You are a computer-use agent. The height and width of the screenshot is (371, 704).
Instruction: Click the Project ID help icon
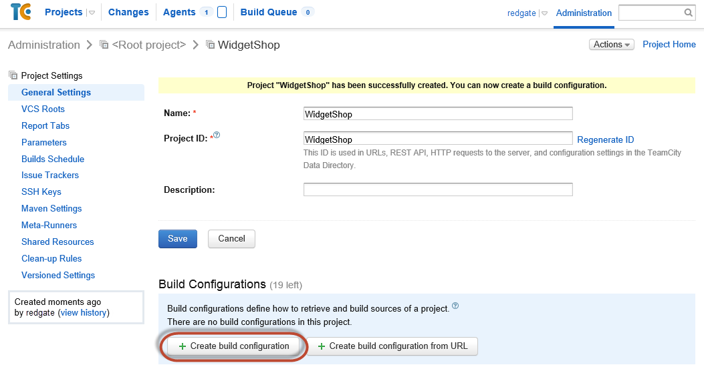click(217, 135)
